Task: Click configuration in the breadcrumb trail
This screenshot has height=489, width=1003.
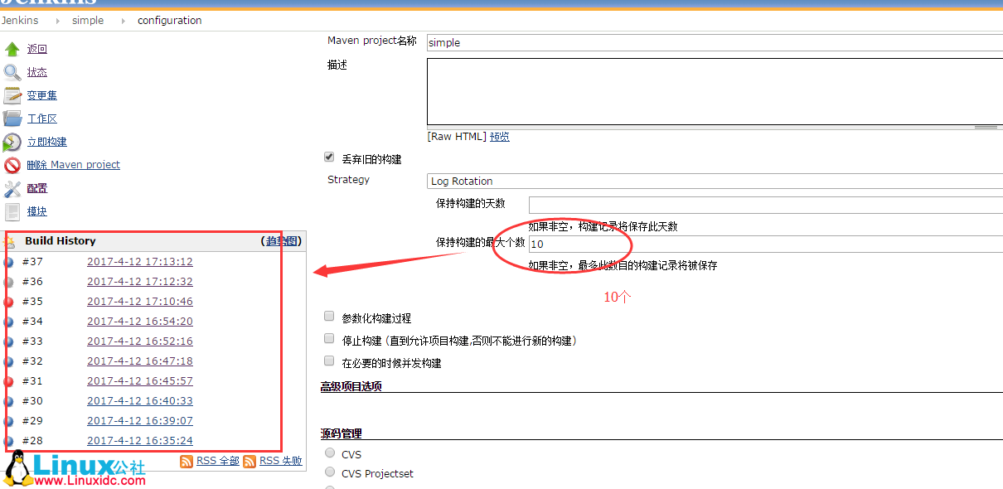Action: 169,20
